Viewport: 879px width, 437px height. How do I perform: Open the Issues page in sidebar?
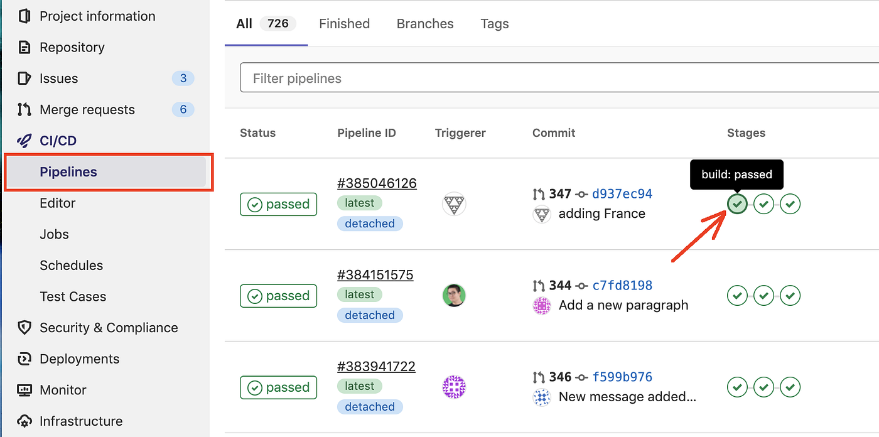59,78
